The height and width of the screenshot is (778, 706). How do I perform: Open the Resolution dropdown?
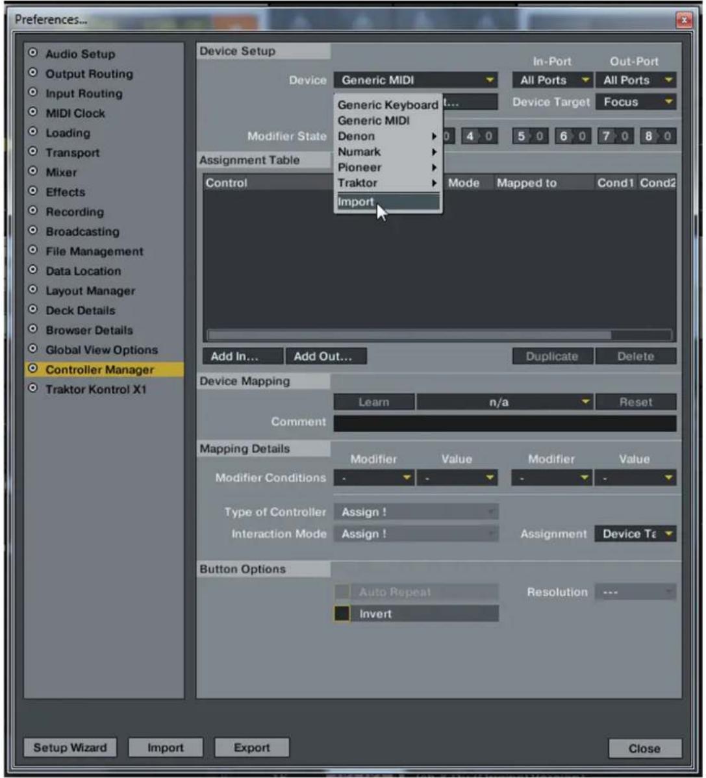636,592
